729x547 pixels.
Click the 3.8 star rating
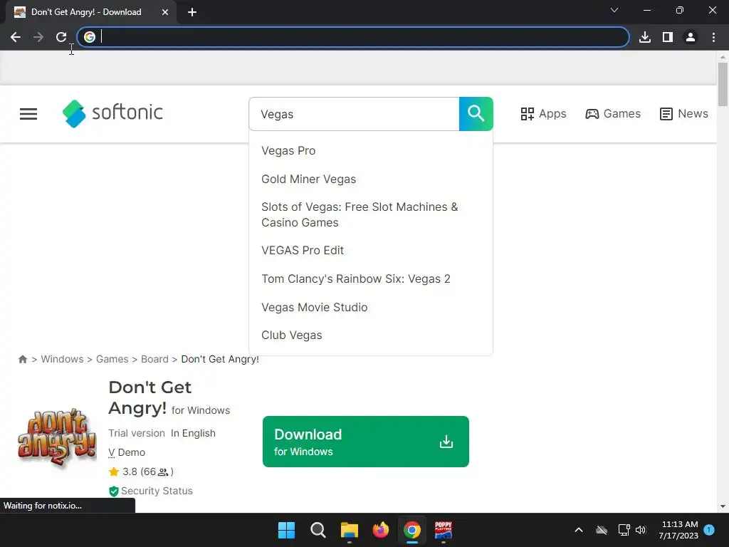(x=141, y=472)
